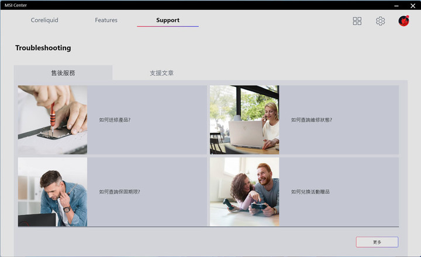Open the 如何查詢保固期限? link
This screenshot has height=257, width=421.
(x=119, y=192)
